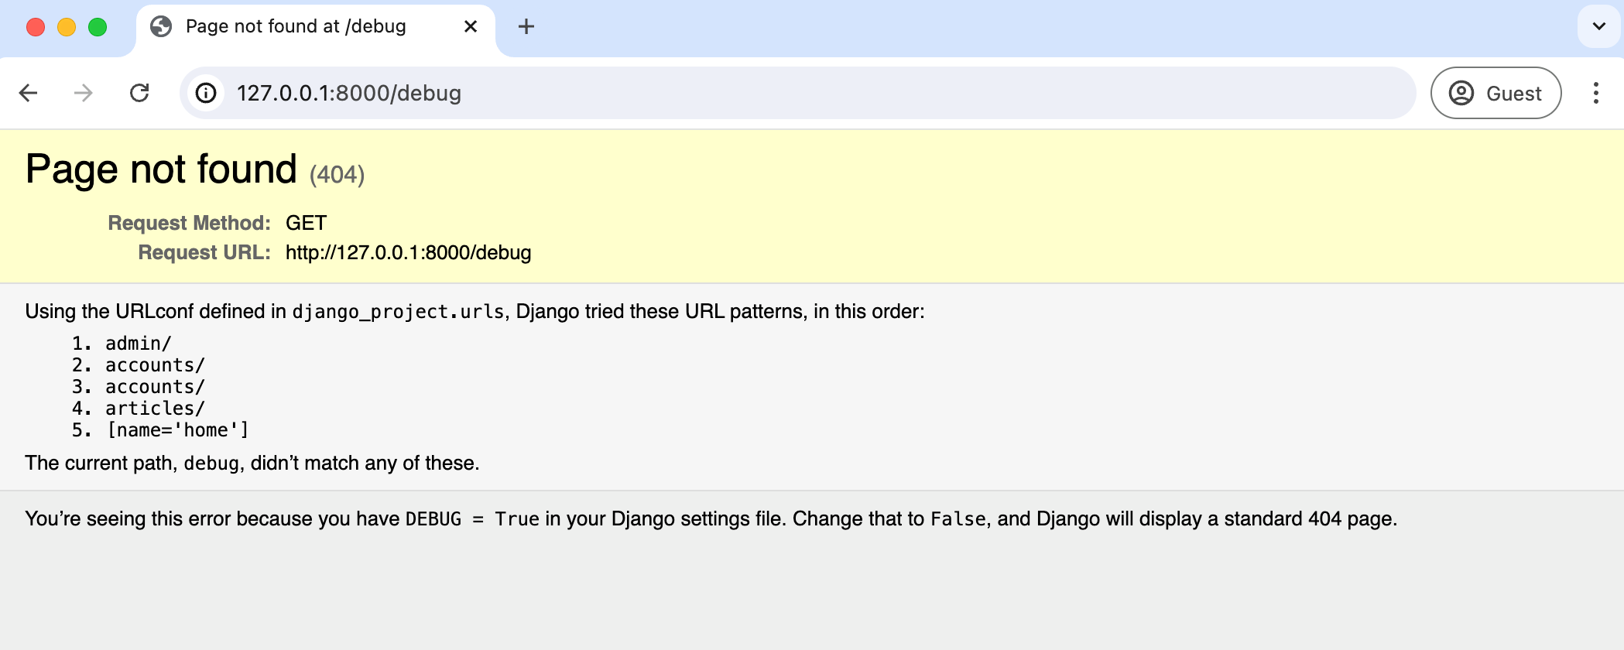Viewport: 1624px width, 650px height.
Task: Click the 'False' setting value text
Action: point(958,519)
